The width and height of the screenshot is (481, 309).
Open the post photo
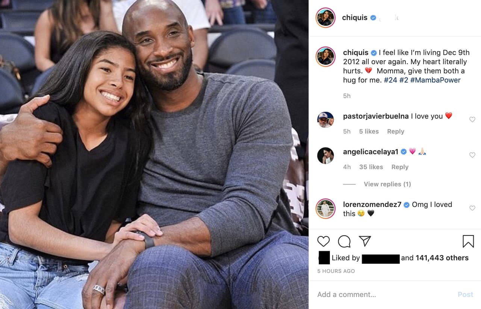click(x=154, y=154)
